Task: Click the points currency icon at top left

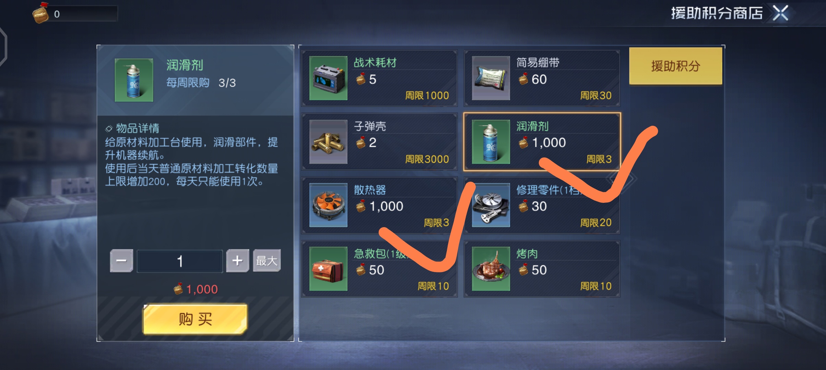Action: click(x=41, y=13)
